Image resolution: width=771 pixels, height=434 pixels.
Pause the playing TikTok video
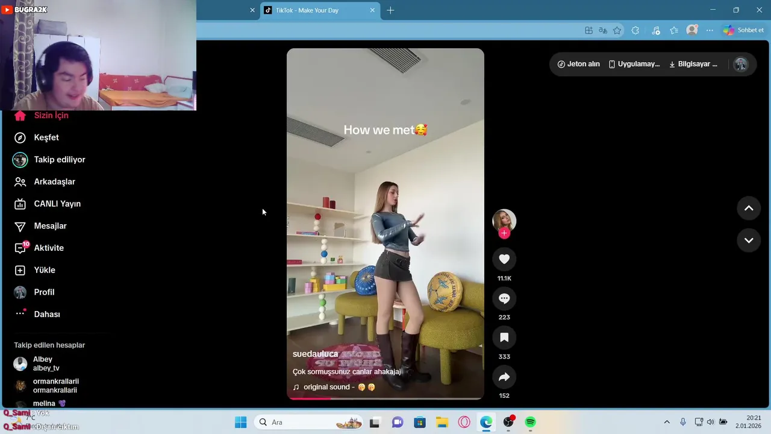(x=385, y=223)
